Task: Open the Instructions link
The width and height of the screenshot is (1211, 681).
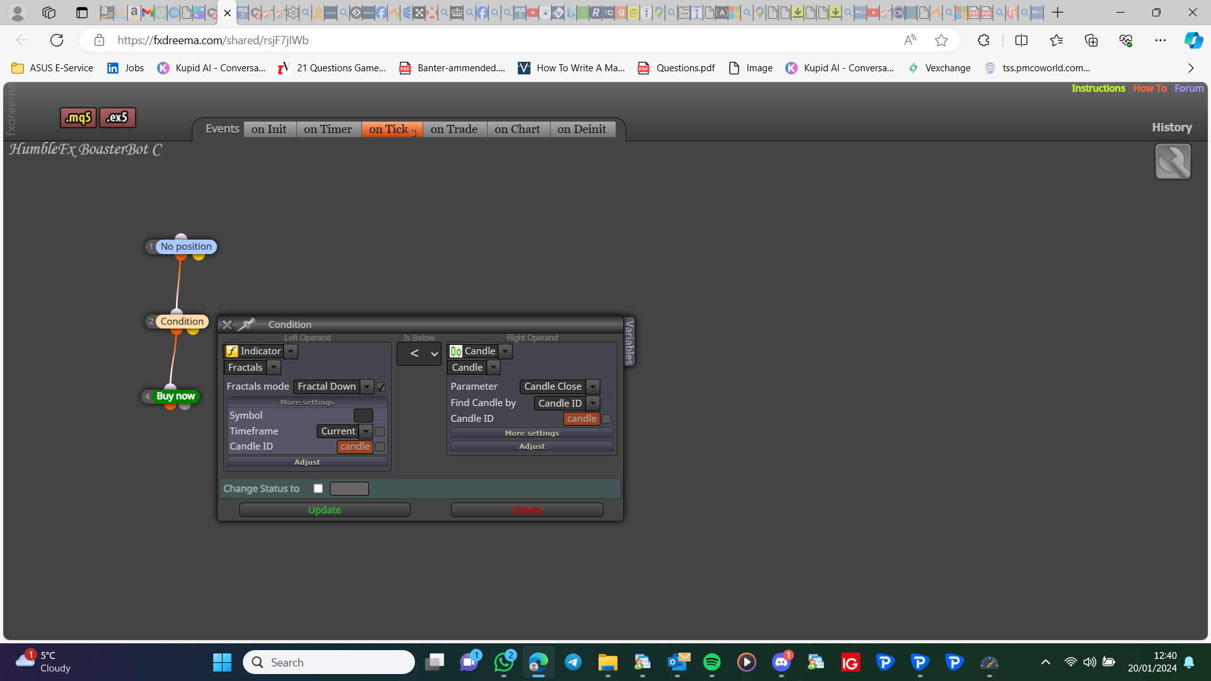Action: pyautogui.click(x=1098, y=88)
